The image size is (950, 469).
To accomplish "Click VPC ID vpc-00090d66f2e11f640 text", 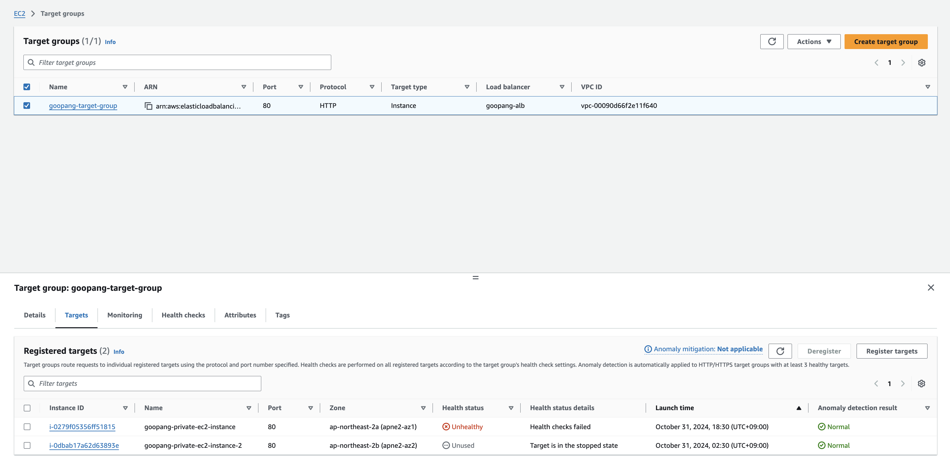I will point(619,106).
